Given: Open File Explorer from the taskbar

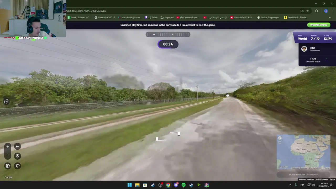Looking at the screenshot, I should pos(137,185).
